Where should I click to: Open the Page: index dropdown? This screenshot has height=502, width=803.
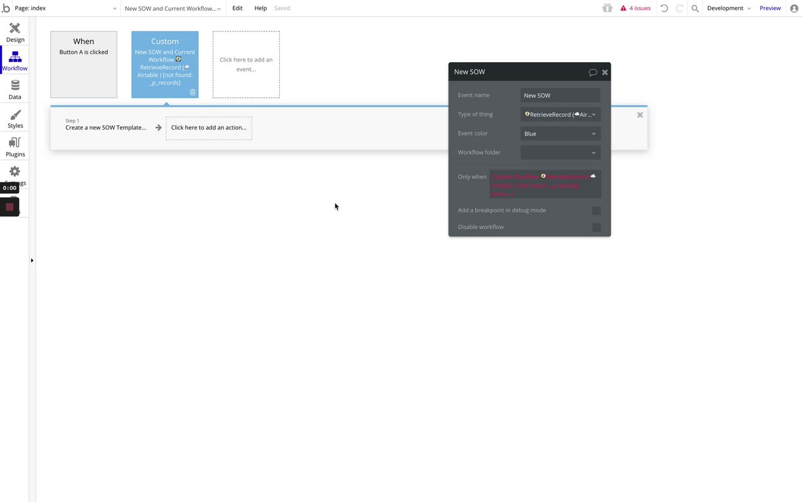[66, 8]
